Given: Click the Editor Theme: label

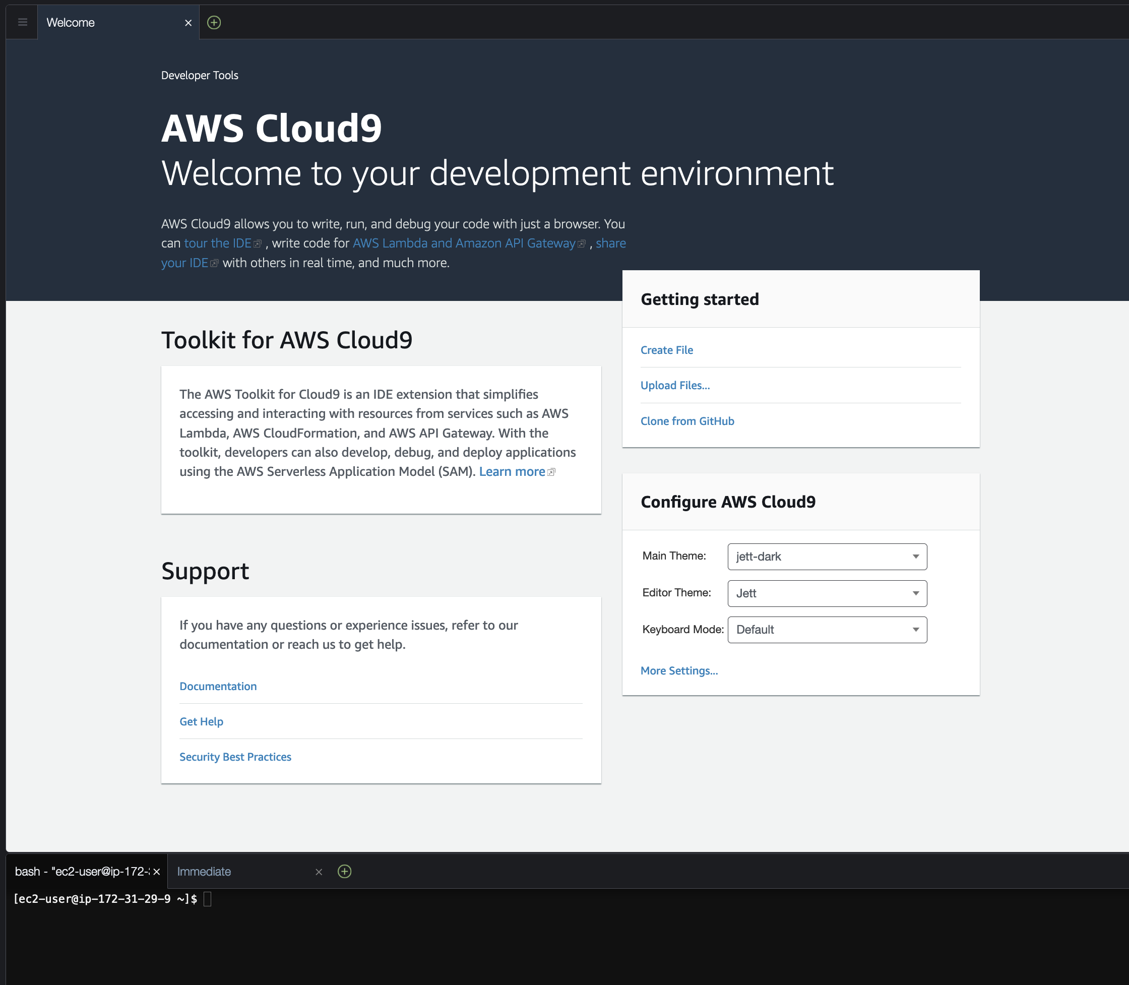Looking at the screenshot, I should pos(676,592).
